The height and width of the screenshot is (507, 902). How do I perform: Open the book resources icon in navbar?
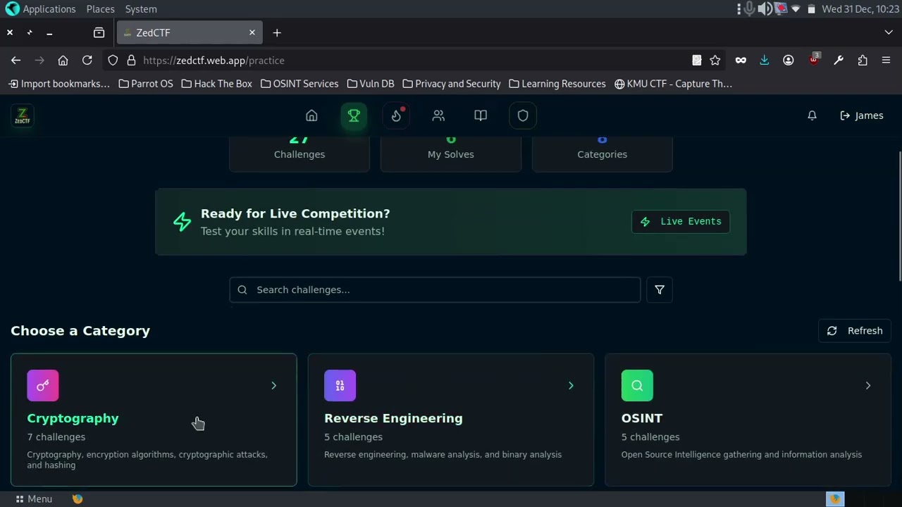tap(481, 115)
